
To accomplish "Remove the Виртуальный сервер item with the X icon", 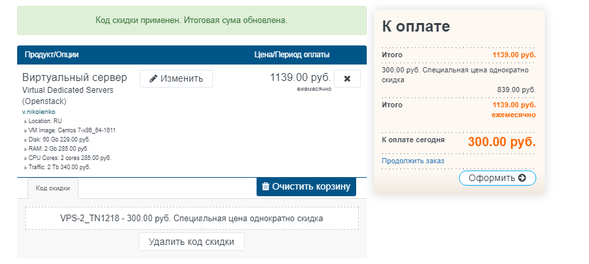I will tap(347, 78).
